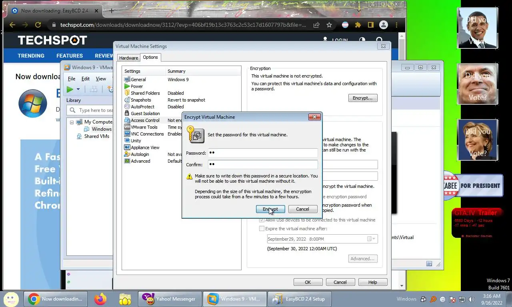Click the McCain Did you Vote gadget

(x=478, y=84)
